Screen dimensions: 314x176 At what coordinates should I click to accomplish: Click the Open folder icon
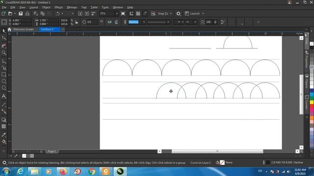point(10,14)
